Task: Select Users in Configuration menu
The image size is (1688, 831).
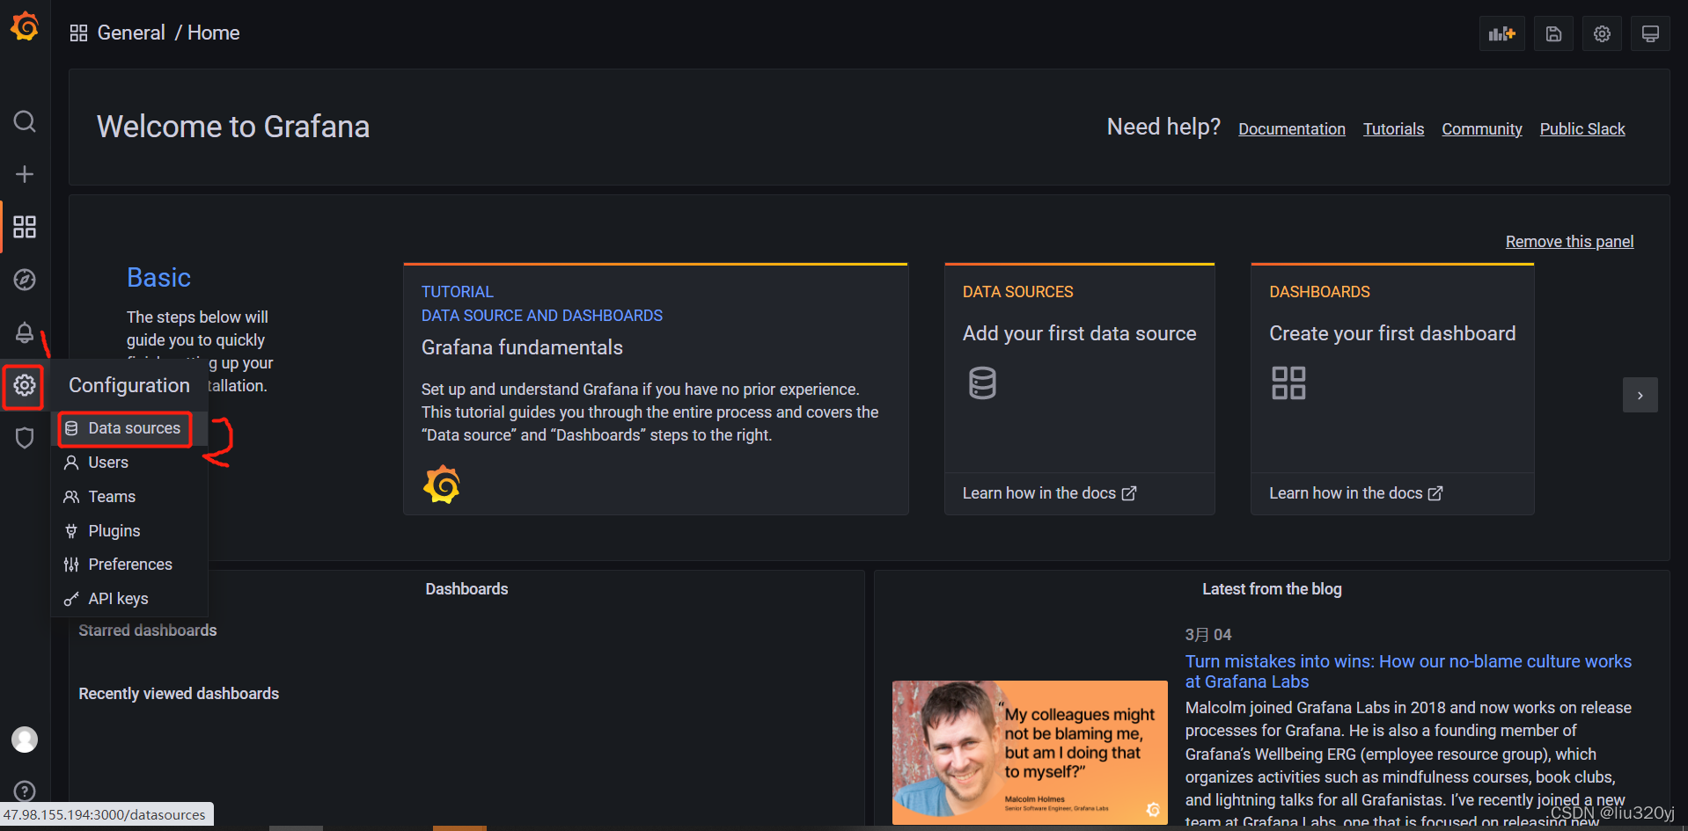Action: point(129,463)
